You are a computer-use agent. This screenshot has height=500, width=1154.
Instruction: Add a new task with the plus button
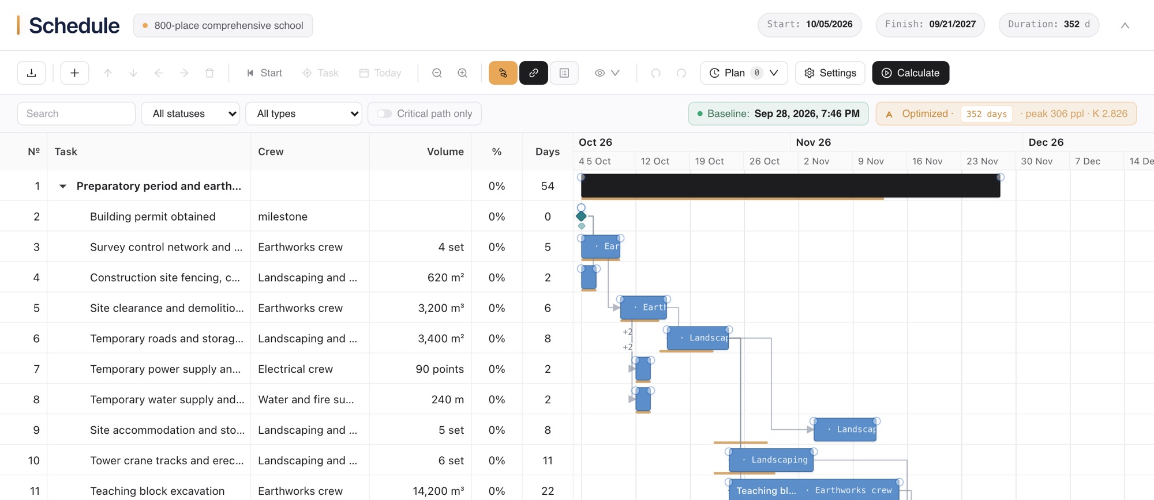tap(74, 73)
